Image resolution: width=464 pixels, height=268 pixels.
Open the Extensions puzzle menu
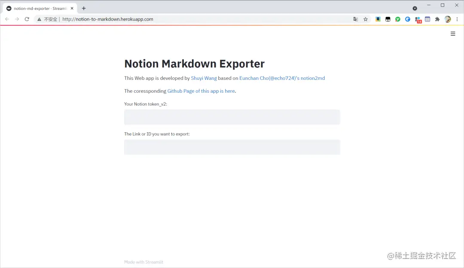[x=437, y=19]
